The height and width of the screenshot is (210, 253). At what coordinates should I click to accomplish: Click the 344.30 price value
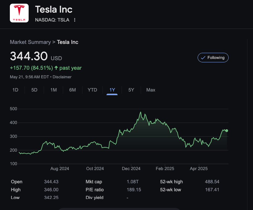pyautogui.click(x=29, y=56)
